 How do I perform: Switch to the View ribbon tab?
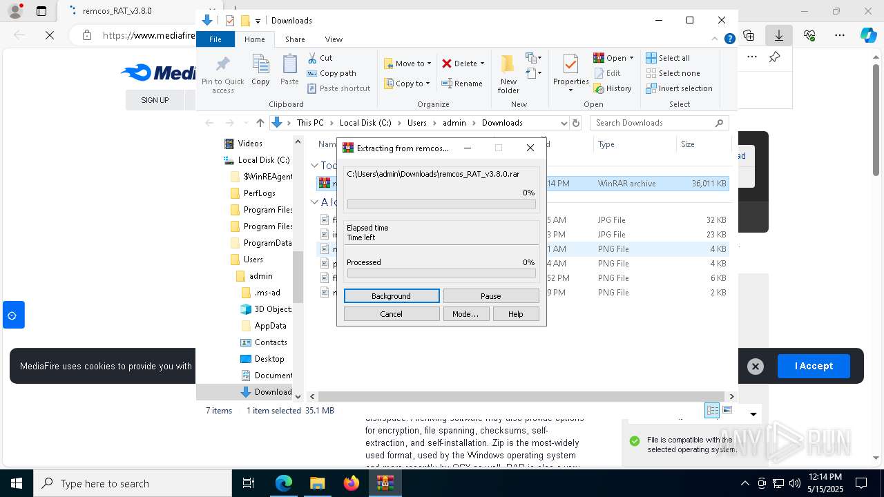pos(334,39)
